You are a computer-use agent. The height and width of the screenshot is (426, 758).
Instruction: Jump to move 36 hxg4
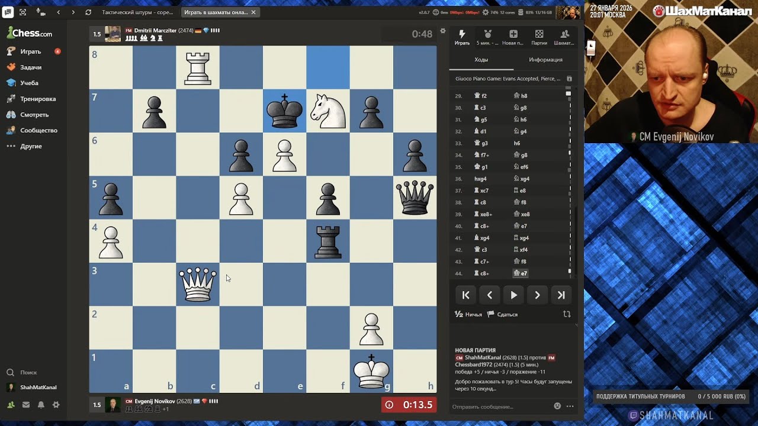(480, 179)
